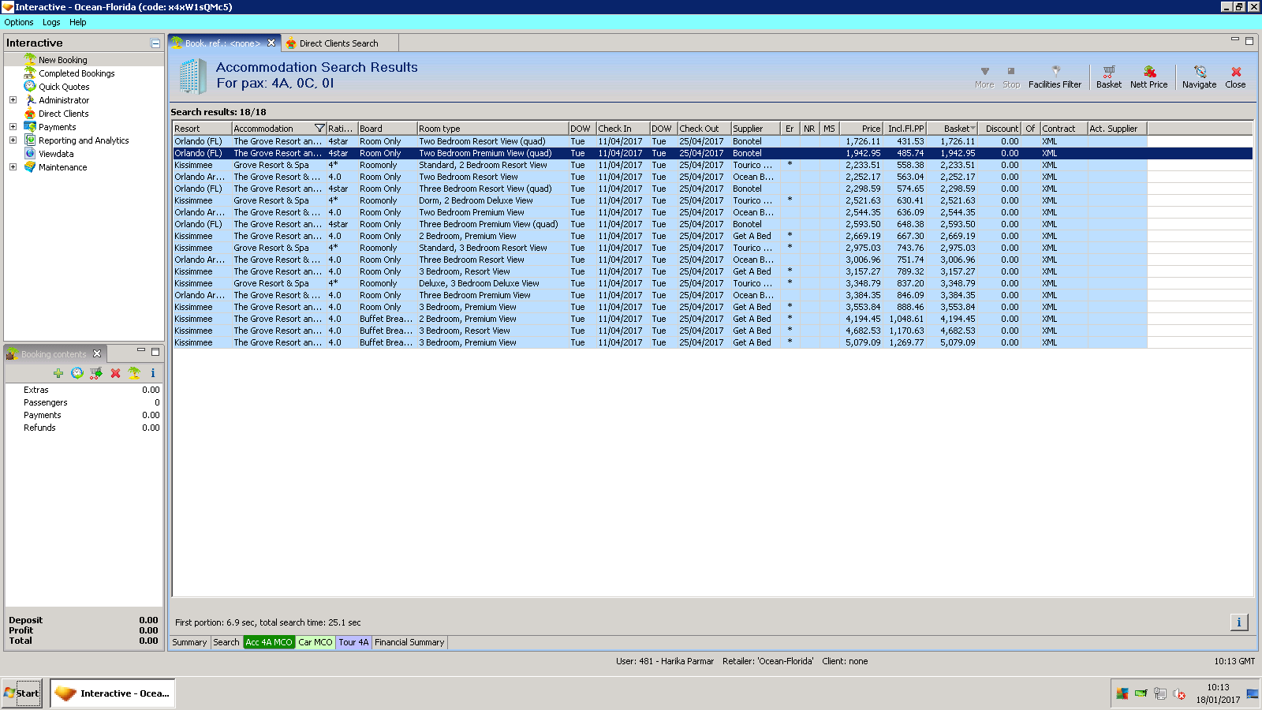The image size is (1262, 710).
Task: Select the Dorm, 2 Bedroom Deluxe View row
Action: pyautogui.click(x=660, y=200)
